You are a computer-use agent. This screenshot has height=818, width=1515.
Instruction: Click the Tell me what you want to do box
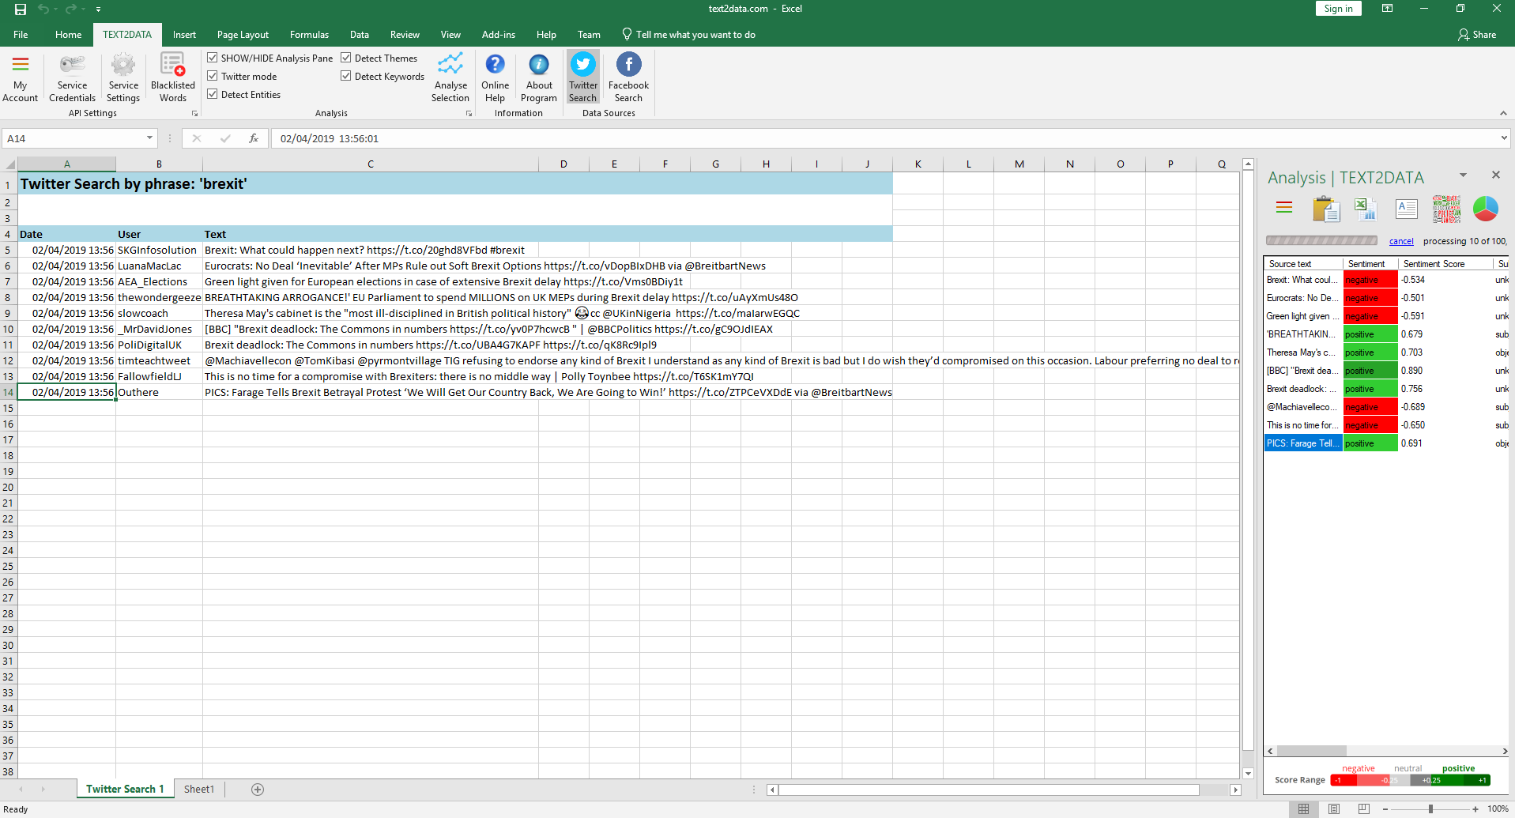(x=688, y=35)
